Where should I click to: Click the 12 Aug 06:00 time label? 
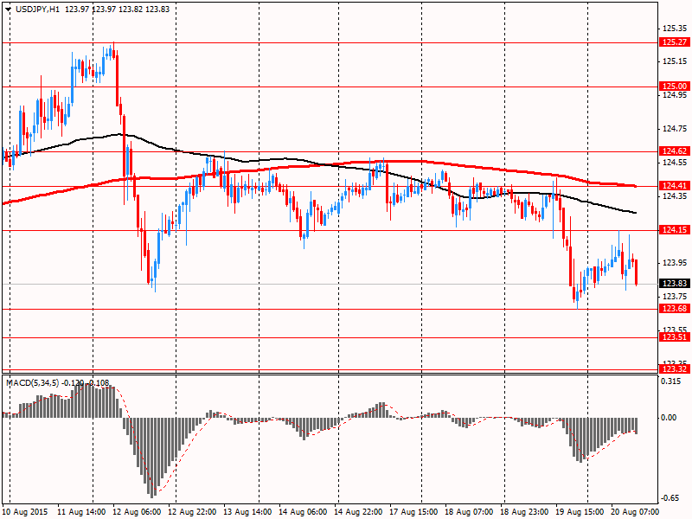point(137,512)
